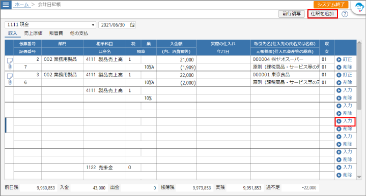
Task: Select the 22,000 amount cell
Action: click(176, 75)
